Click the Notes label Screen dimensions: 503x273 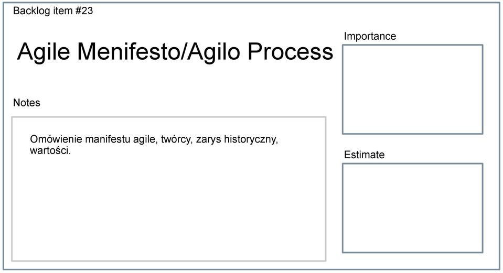tap(27, 103)
